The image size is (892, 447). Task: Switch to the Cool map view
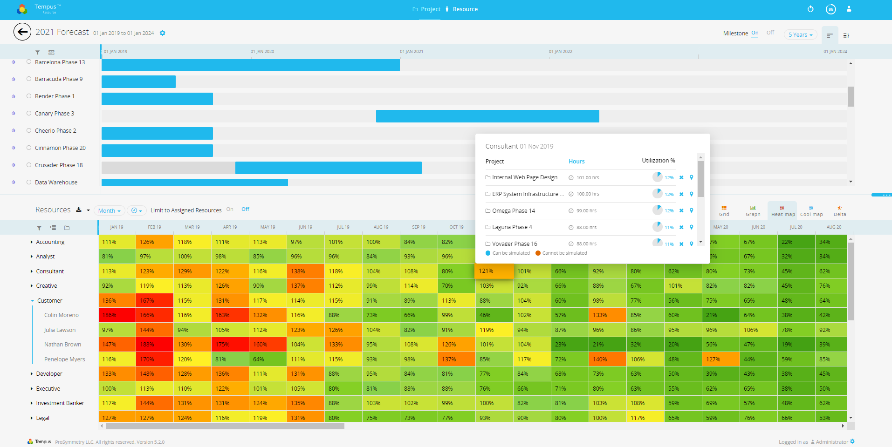click(811, 211)
